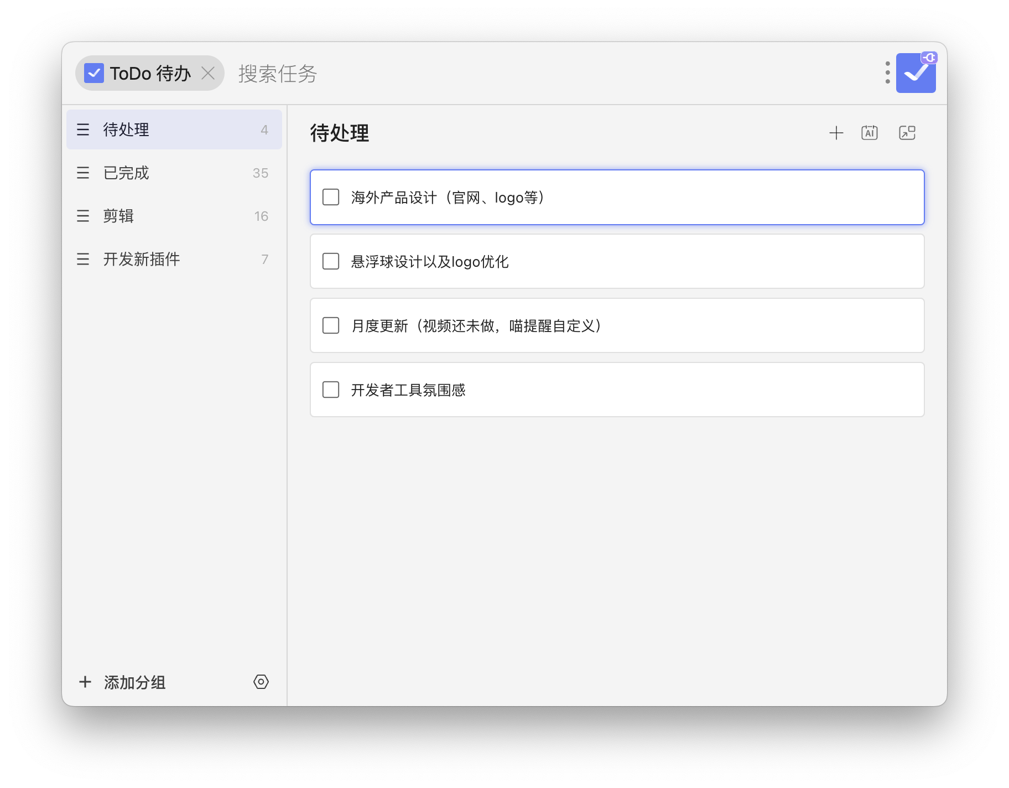This screenshot has width=1009, height=788.
Task: Click the ToDo plugin logo icon
Action: pyautogui.click(x=916, y=72)
